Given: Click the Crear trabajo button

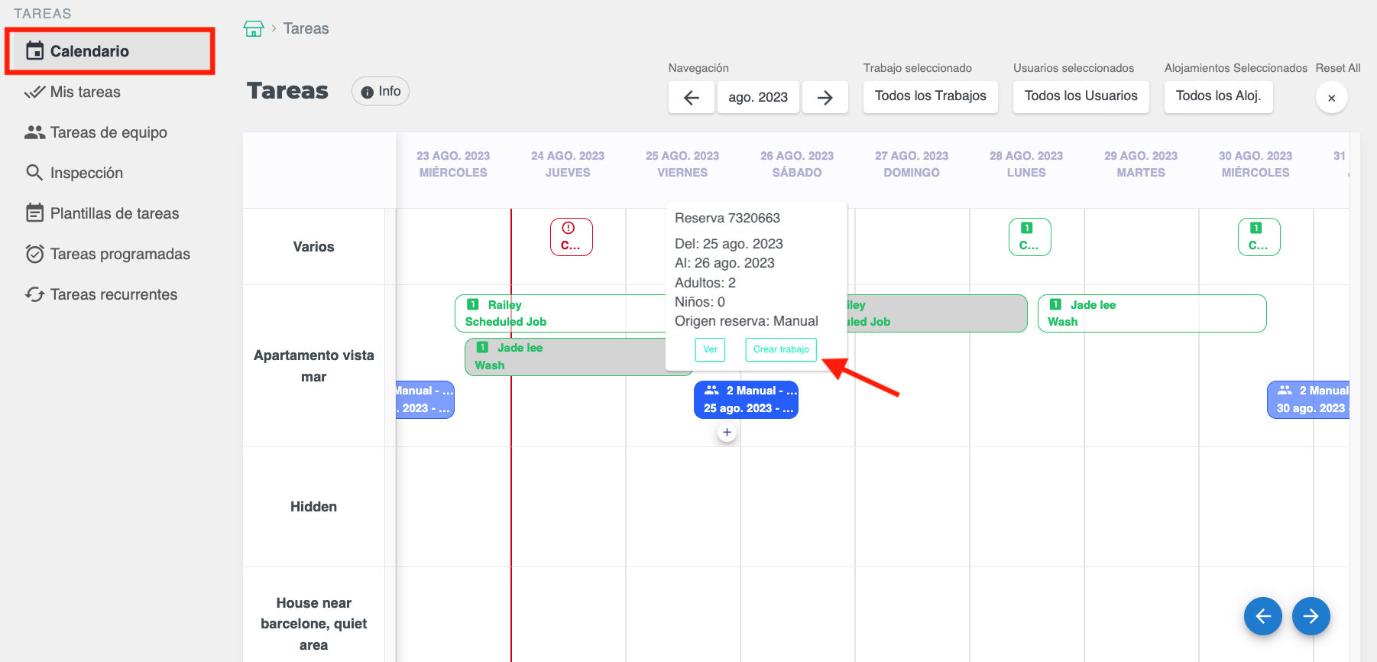Looking at the screenshot, I should tap(780, 349).
